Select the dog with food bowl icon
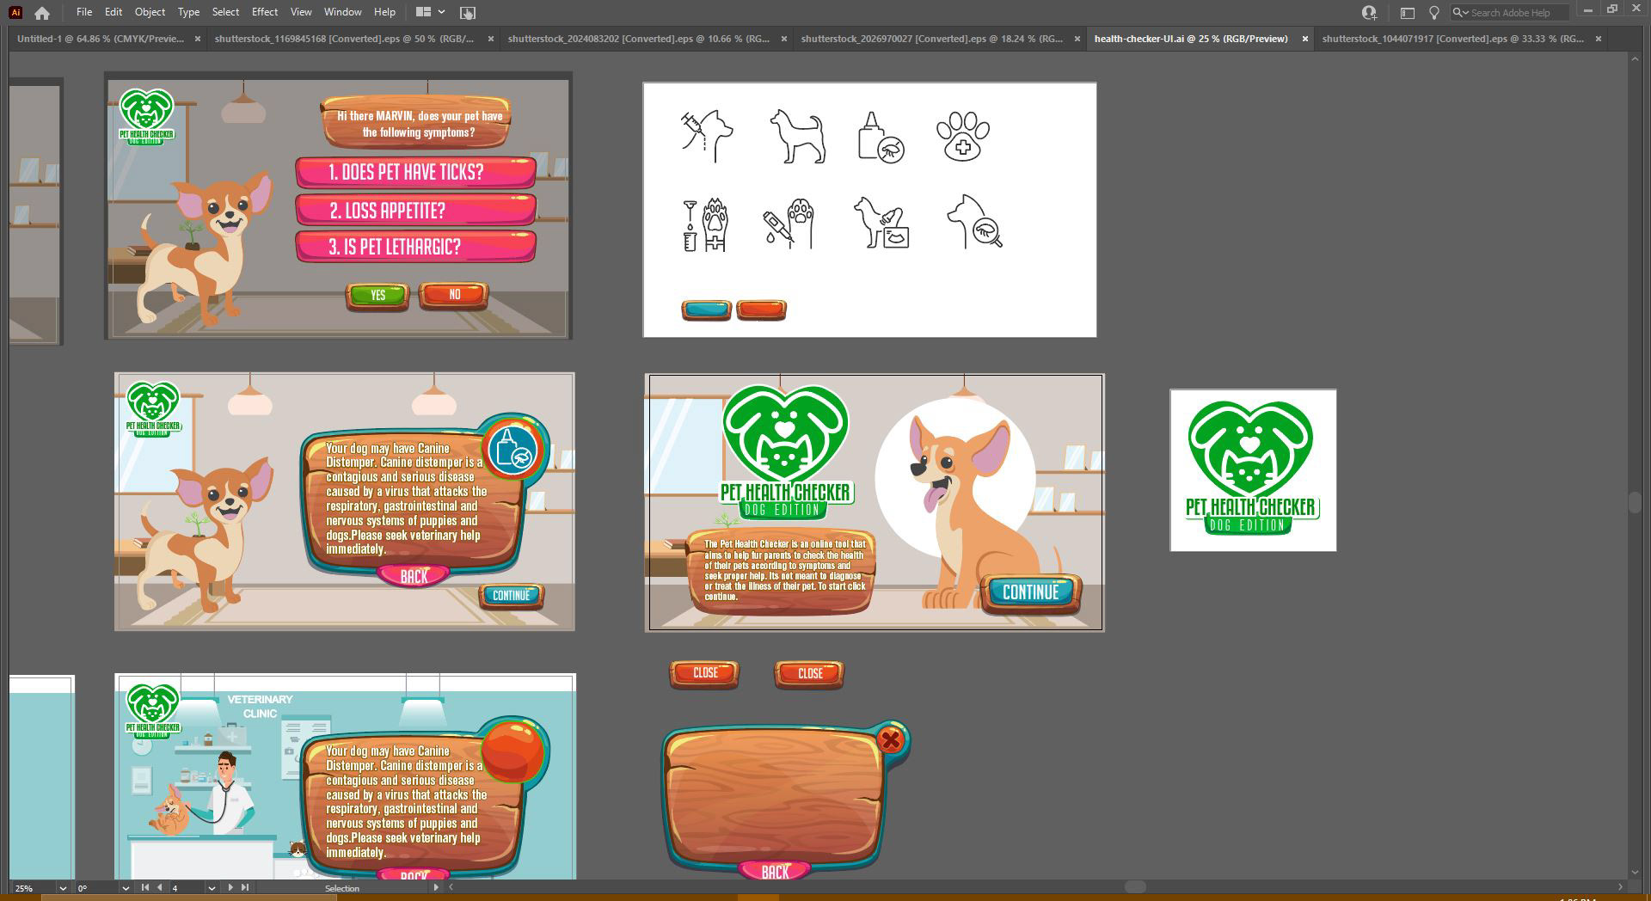This screenshot has width=1651, height=901. point(881,223)
